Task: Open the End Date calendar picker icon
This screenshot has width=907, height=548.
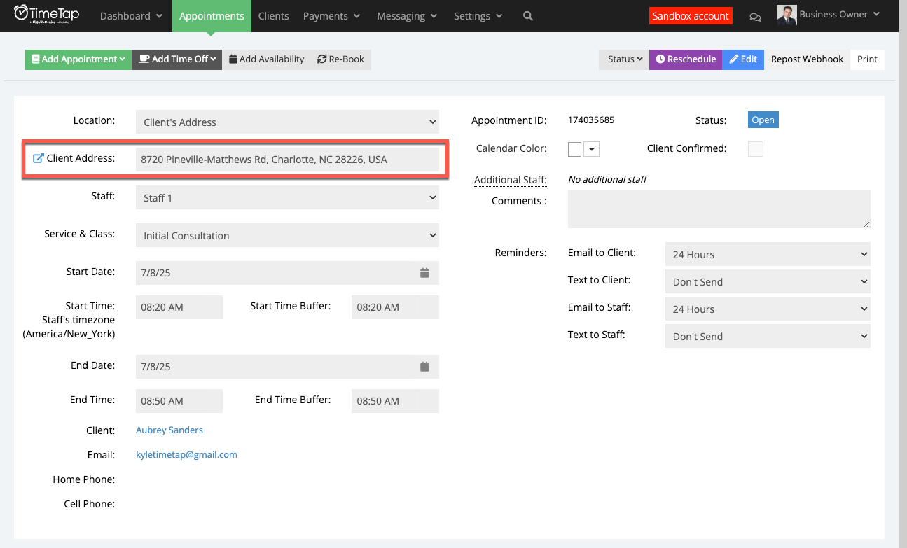Action: click(424, 366)
